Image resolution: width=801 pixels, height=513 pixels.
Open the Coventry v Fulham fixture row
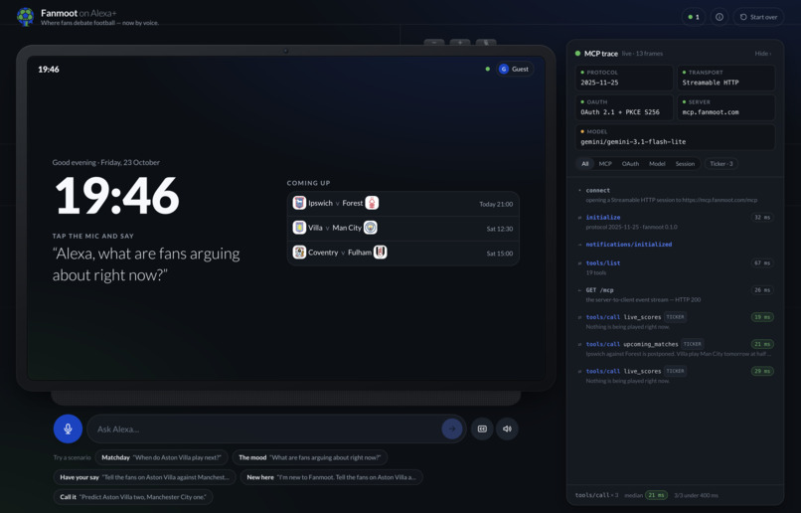tap(403, 253)
